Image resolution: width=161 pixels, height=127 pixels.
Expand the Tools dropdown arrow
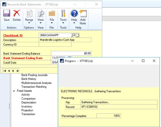[x=63, y=23]
